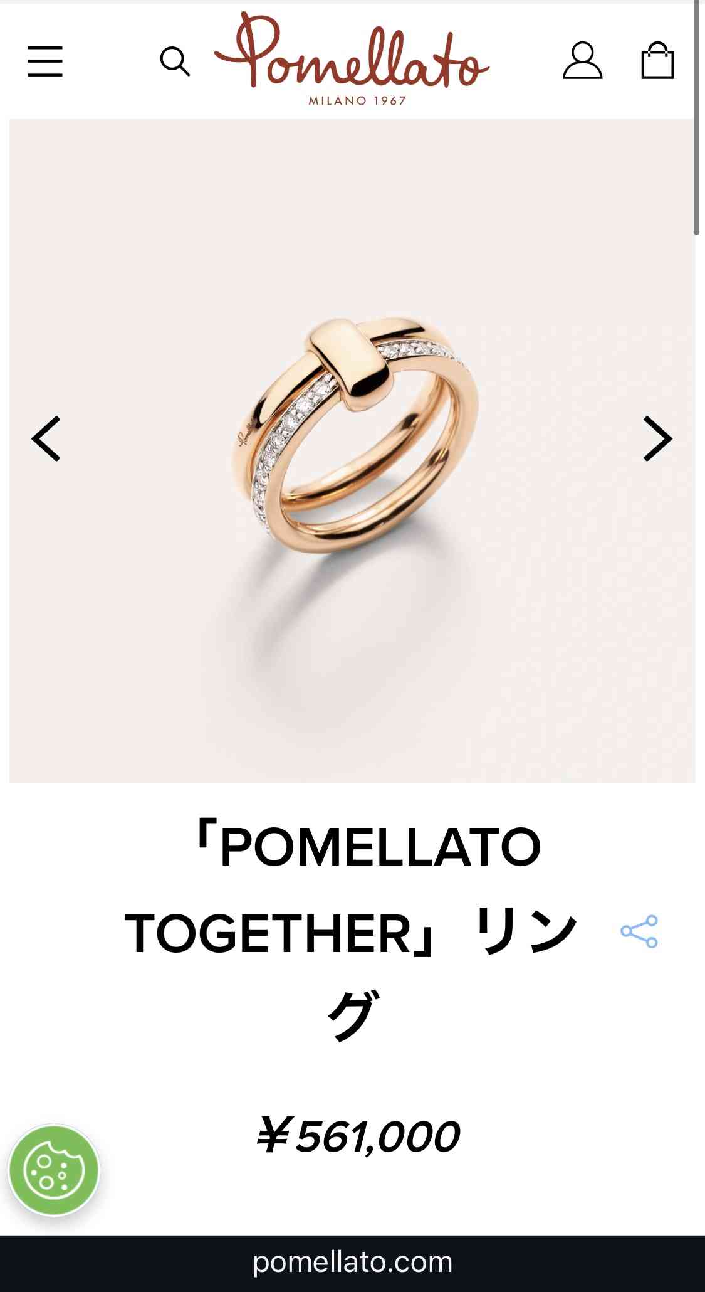
Task: Tap the search magnifier icon
Action: (175, 61)
